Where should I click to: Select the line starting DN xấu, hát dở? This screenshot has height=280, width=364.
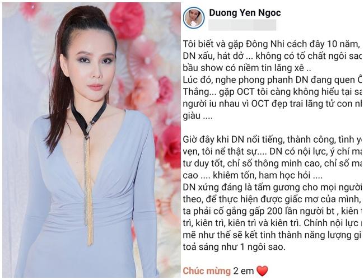[272, 56]
